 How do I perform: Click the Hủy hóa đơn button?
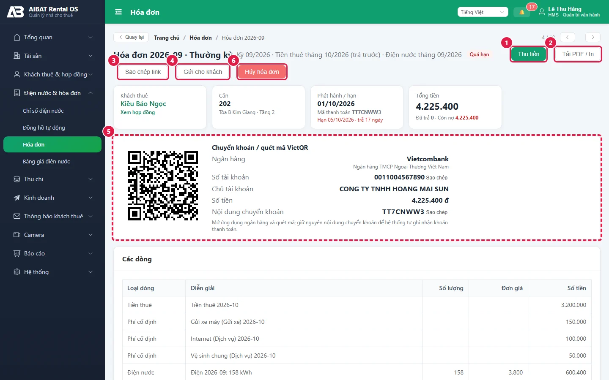262,72
